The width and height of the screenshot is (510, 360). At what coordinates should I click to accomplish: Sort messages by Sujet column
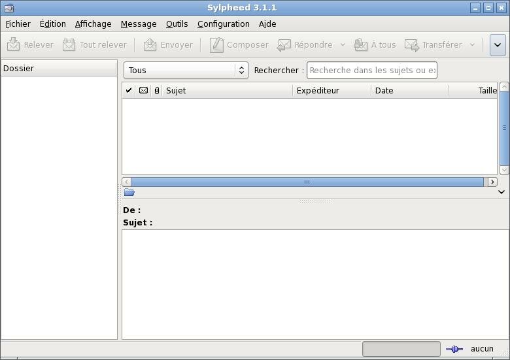coord(228,90)
